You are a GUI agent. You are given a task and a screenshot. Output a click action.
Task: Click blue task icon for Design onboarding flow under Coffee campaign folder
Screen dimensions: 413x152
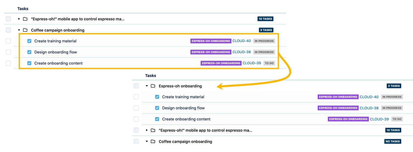click(29, 52)
